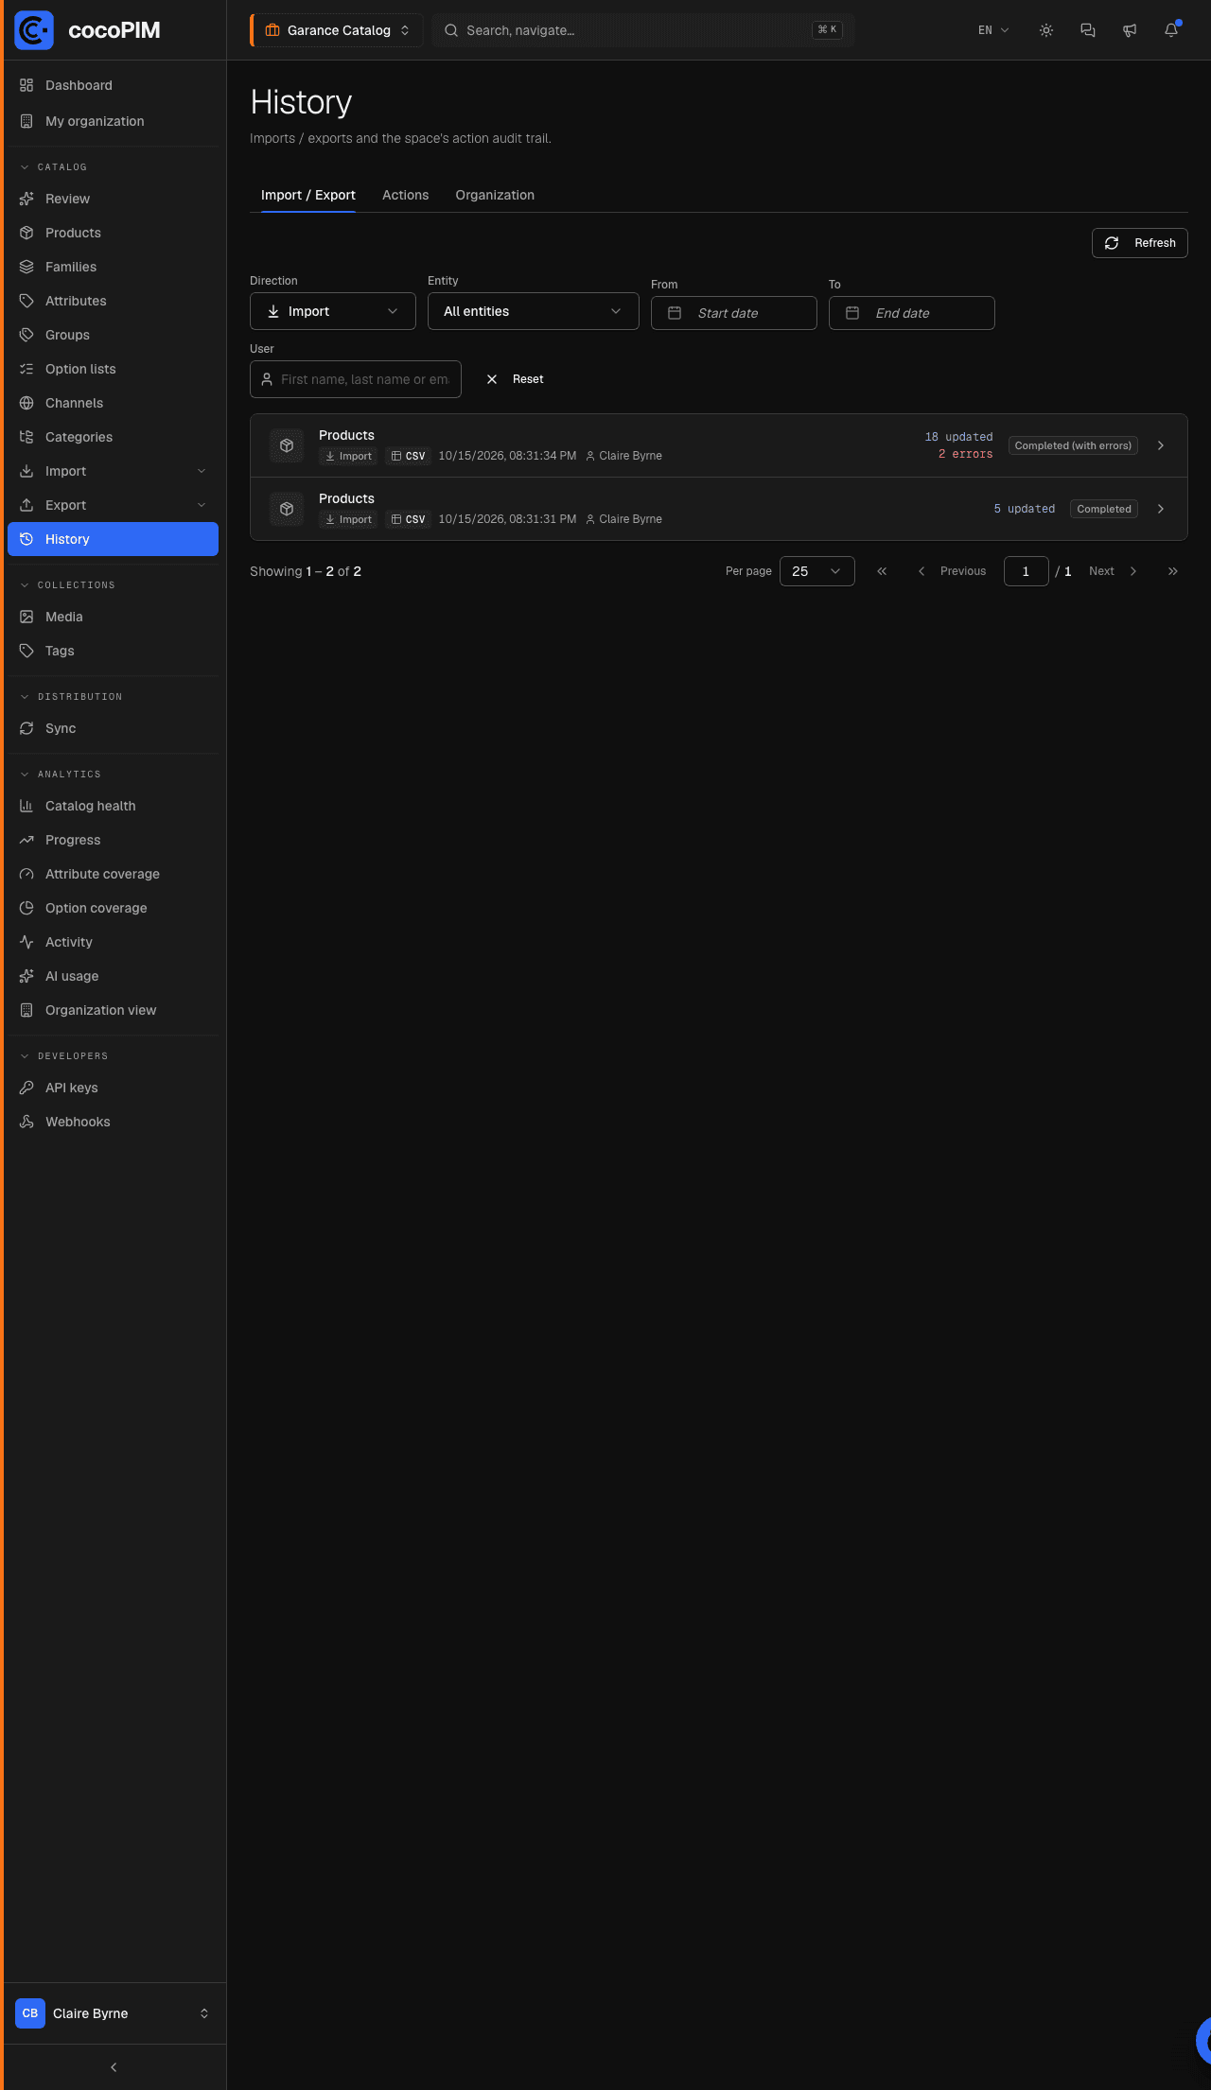Screen dimensions: 1211x2090
Task: Click the megaphone announcements icon
Action: (x=1130, y=30)
